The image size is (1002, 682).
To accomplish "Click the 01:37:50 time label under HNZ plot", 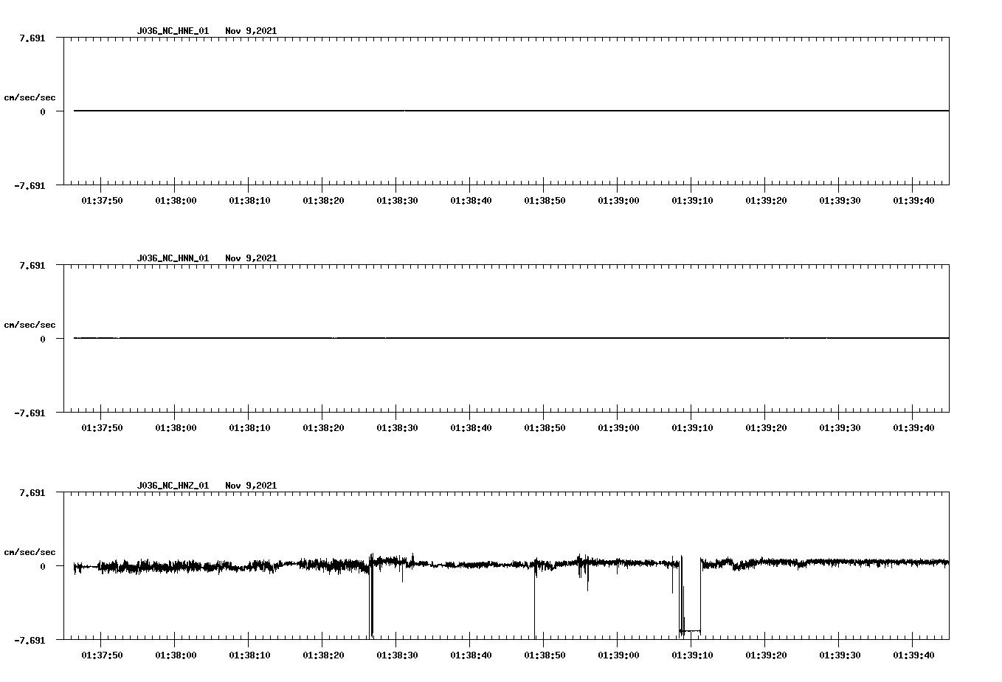I will [102, 655].
